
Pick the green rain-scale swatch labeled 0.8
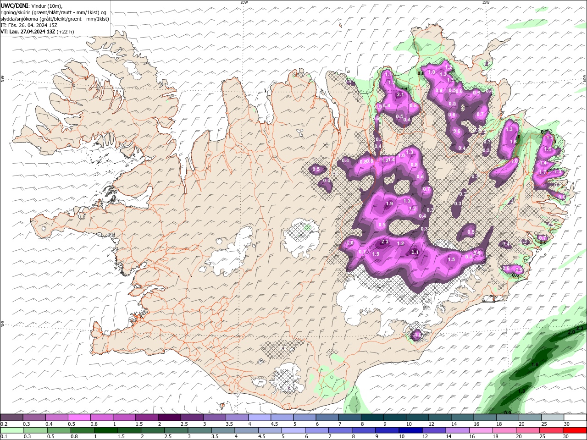(82, 430)
